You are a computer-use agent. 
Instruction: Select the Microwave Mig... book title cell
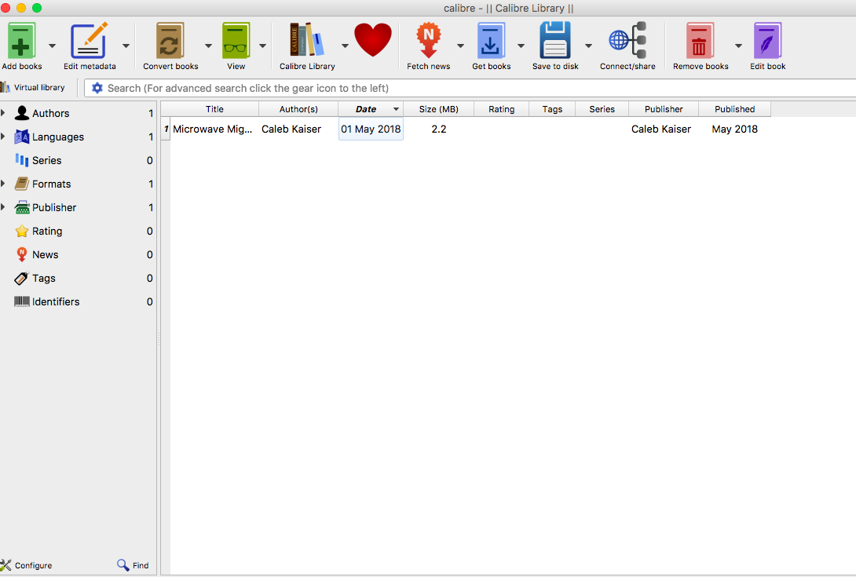(x=214, y=130)
